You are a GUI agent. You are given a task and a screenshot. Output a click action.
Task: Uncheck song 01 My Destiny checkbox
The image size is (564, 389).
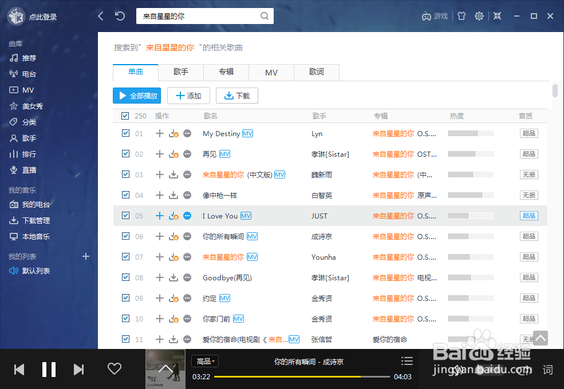pos(125,133)
